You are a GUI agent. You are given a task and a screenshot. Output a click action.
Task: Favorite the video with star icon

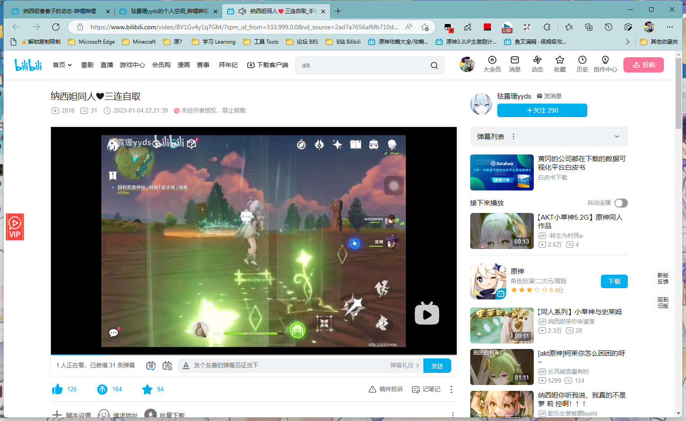[147, 389]
